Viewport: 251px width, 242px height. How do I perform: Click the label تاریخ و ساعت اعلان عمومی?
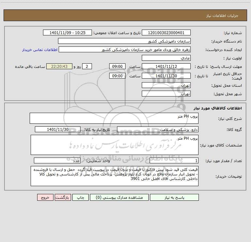[117, 33]
